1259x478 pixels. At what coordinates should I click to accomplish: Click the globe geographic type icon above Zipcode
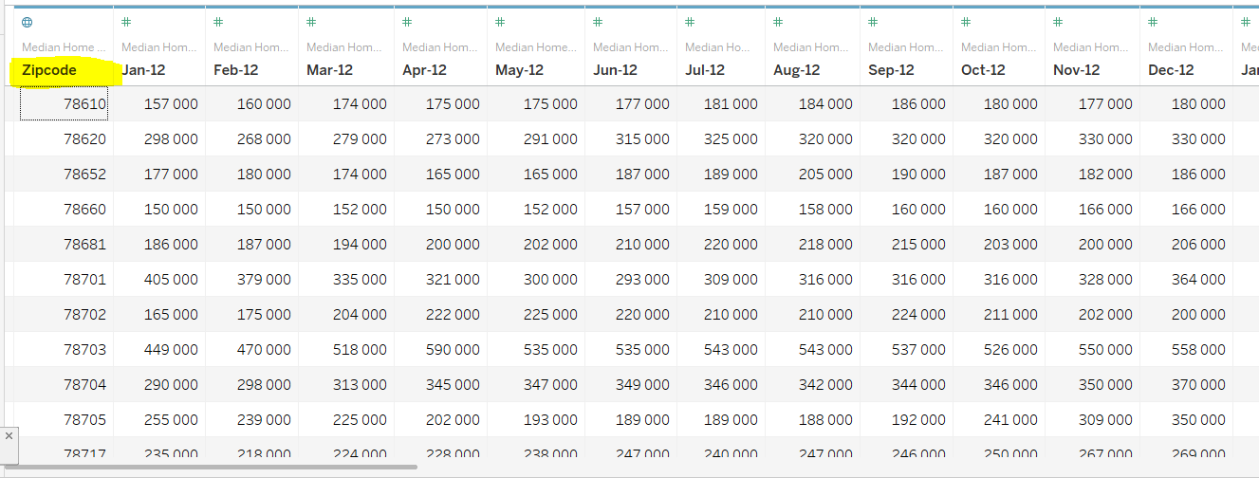27,22
